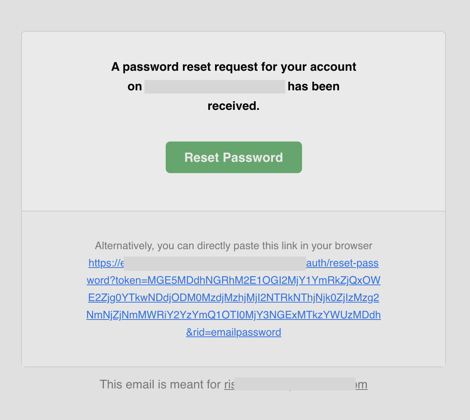The width and height of the screenshot is (470, 420).
Task: Click the auth/reset-password portion of the URL
Action: 342,263
